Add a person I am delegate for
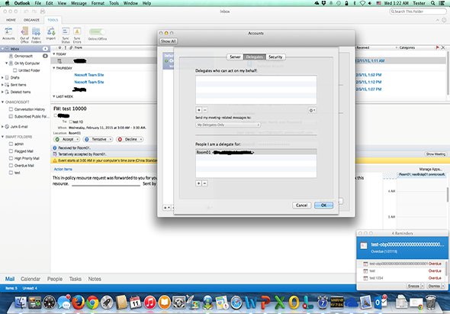 click(x=198, y=183)
